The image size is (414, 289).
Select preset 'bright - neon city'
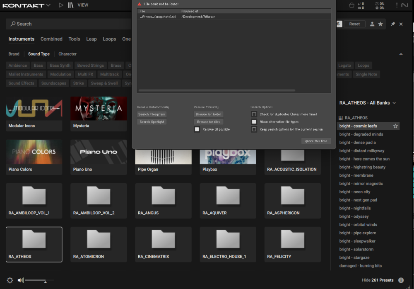pos(355,192)
